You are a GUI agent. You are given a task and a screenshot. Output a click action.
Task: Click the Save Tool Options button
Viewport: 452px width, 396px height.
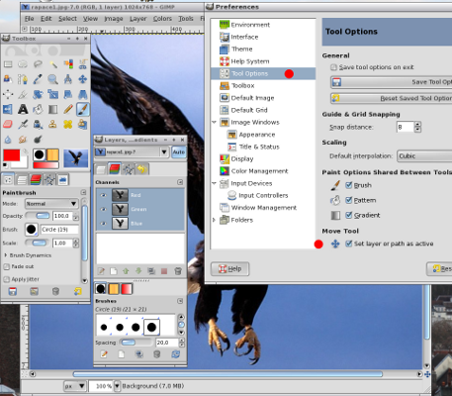point(392,82)
